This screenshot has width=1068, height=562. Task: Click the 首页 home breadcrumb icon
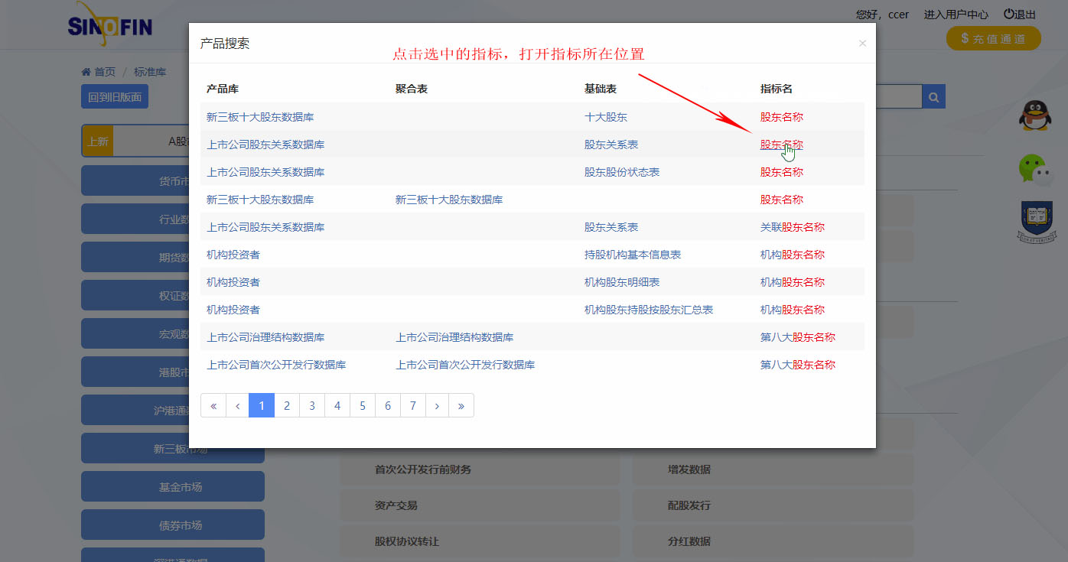[x=86, y=72]
